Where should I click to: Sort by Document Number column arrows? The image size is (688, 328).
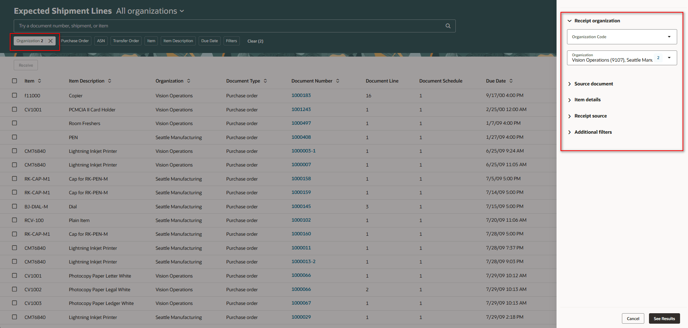338,81
